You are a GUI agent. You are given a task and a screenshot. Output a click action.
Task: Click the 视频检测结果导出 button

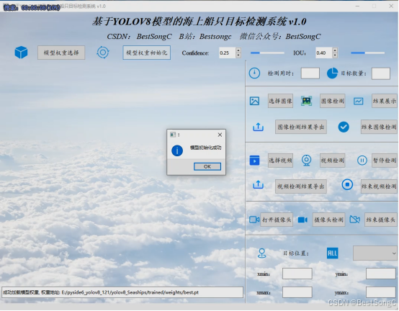(x=301, y=186)
